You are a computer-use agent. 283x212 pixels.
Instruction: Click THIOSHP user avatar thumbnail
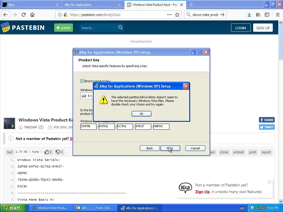[9, 123]
